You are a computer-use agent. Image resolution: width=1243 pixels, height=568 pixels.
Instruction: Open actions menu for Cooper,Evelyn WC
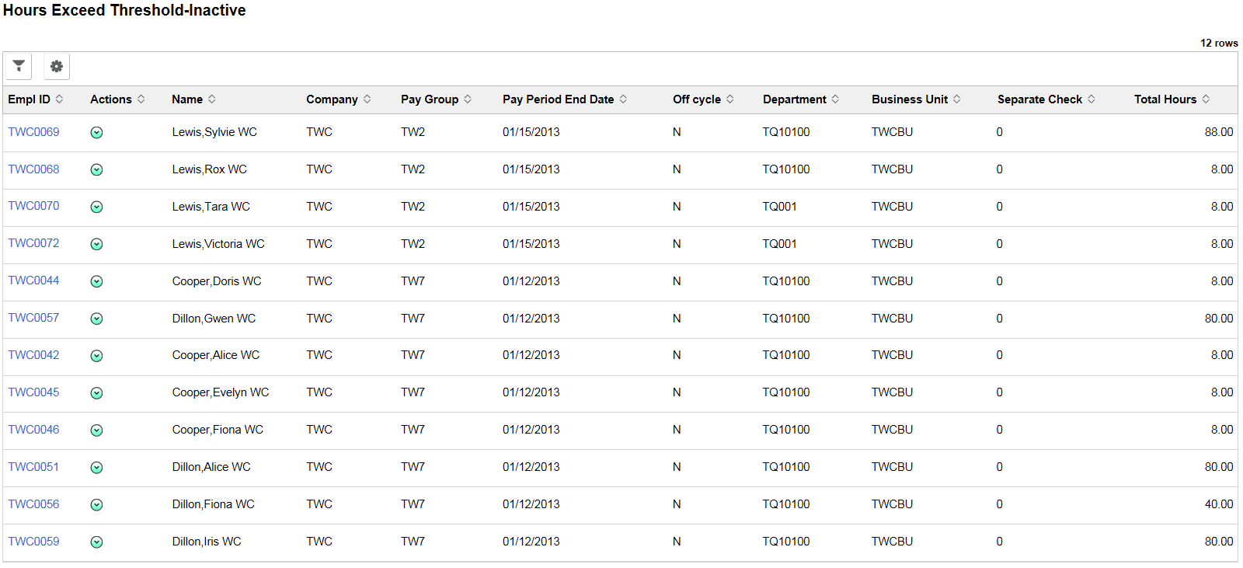pos(96,394)
